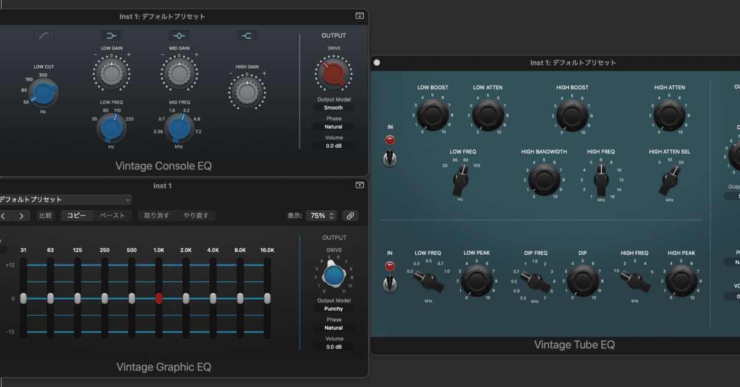Open the デフォルトプリセット preset dropdown
The height and width of the screenshot is (387, 740).
[64, 199]
